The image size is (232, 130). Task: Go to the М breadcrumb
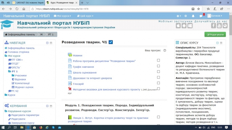pos(41,35)
